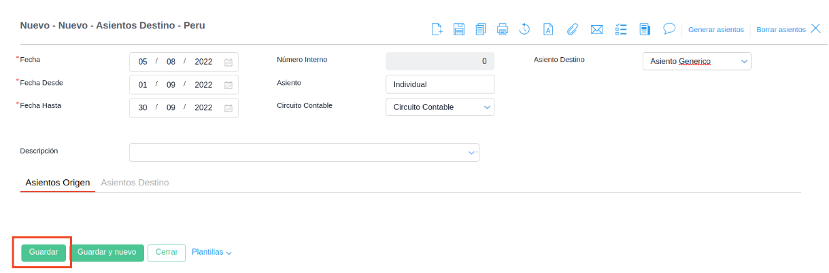Click the paperclip attachment icon
Image resolution: width=829 pixels, height=273 pixels.
point(573,29)
